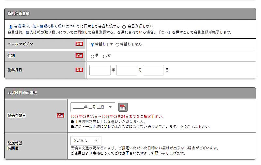Select the agree and register radio button

click(x=10, y=27)
